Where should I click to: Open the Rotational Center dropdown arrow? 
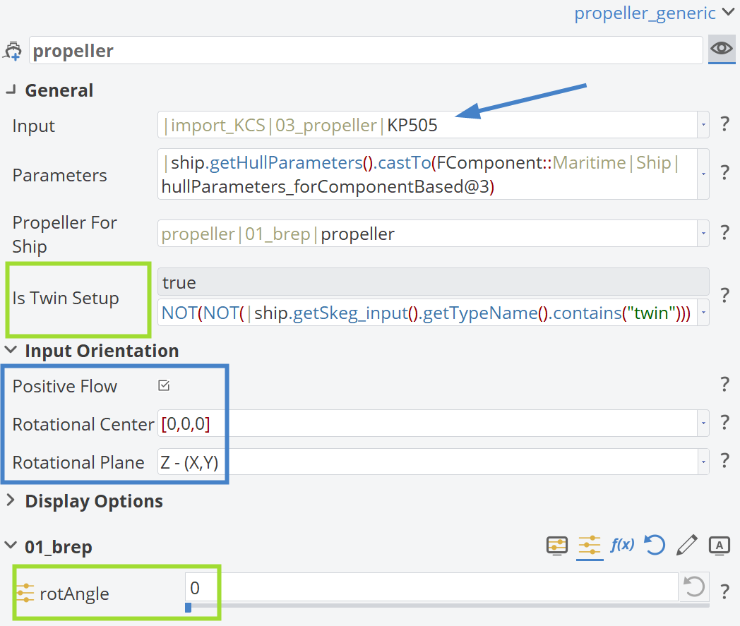pos(703,423)
